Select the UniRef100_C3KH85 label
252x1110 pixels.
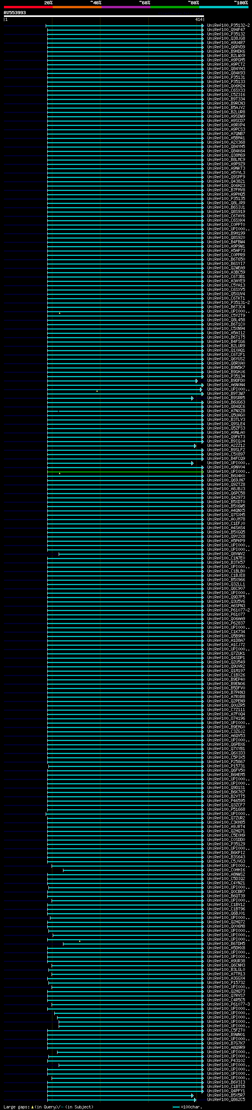tap(226, 822)
